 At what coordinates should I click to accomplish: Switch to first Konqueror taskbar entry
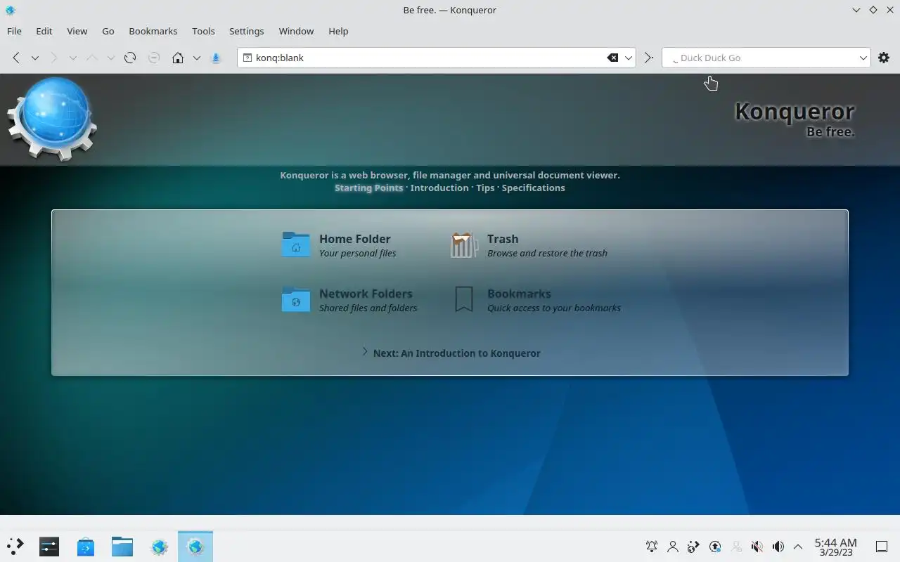pyautogui.click(x=159, y=546)
